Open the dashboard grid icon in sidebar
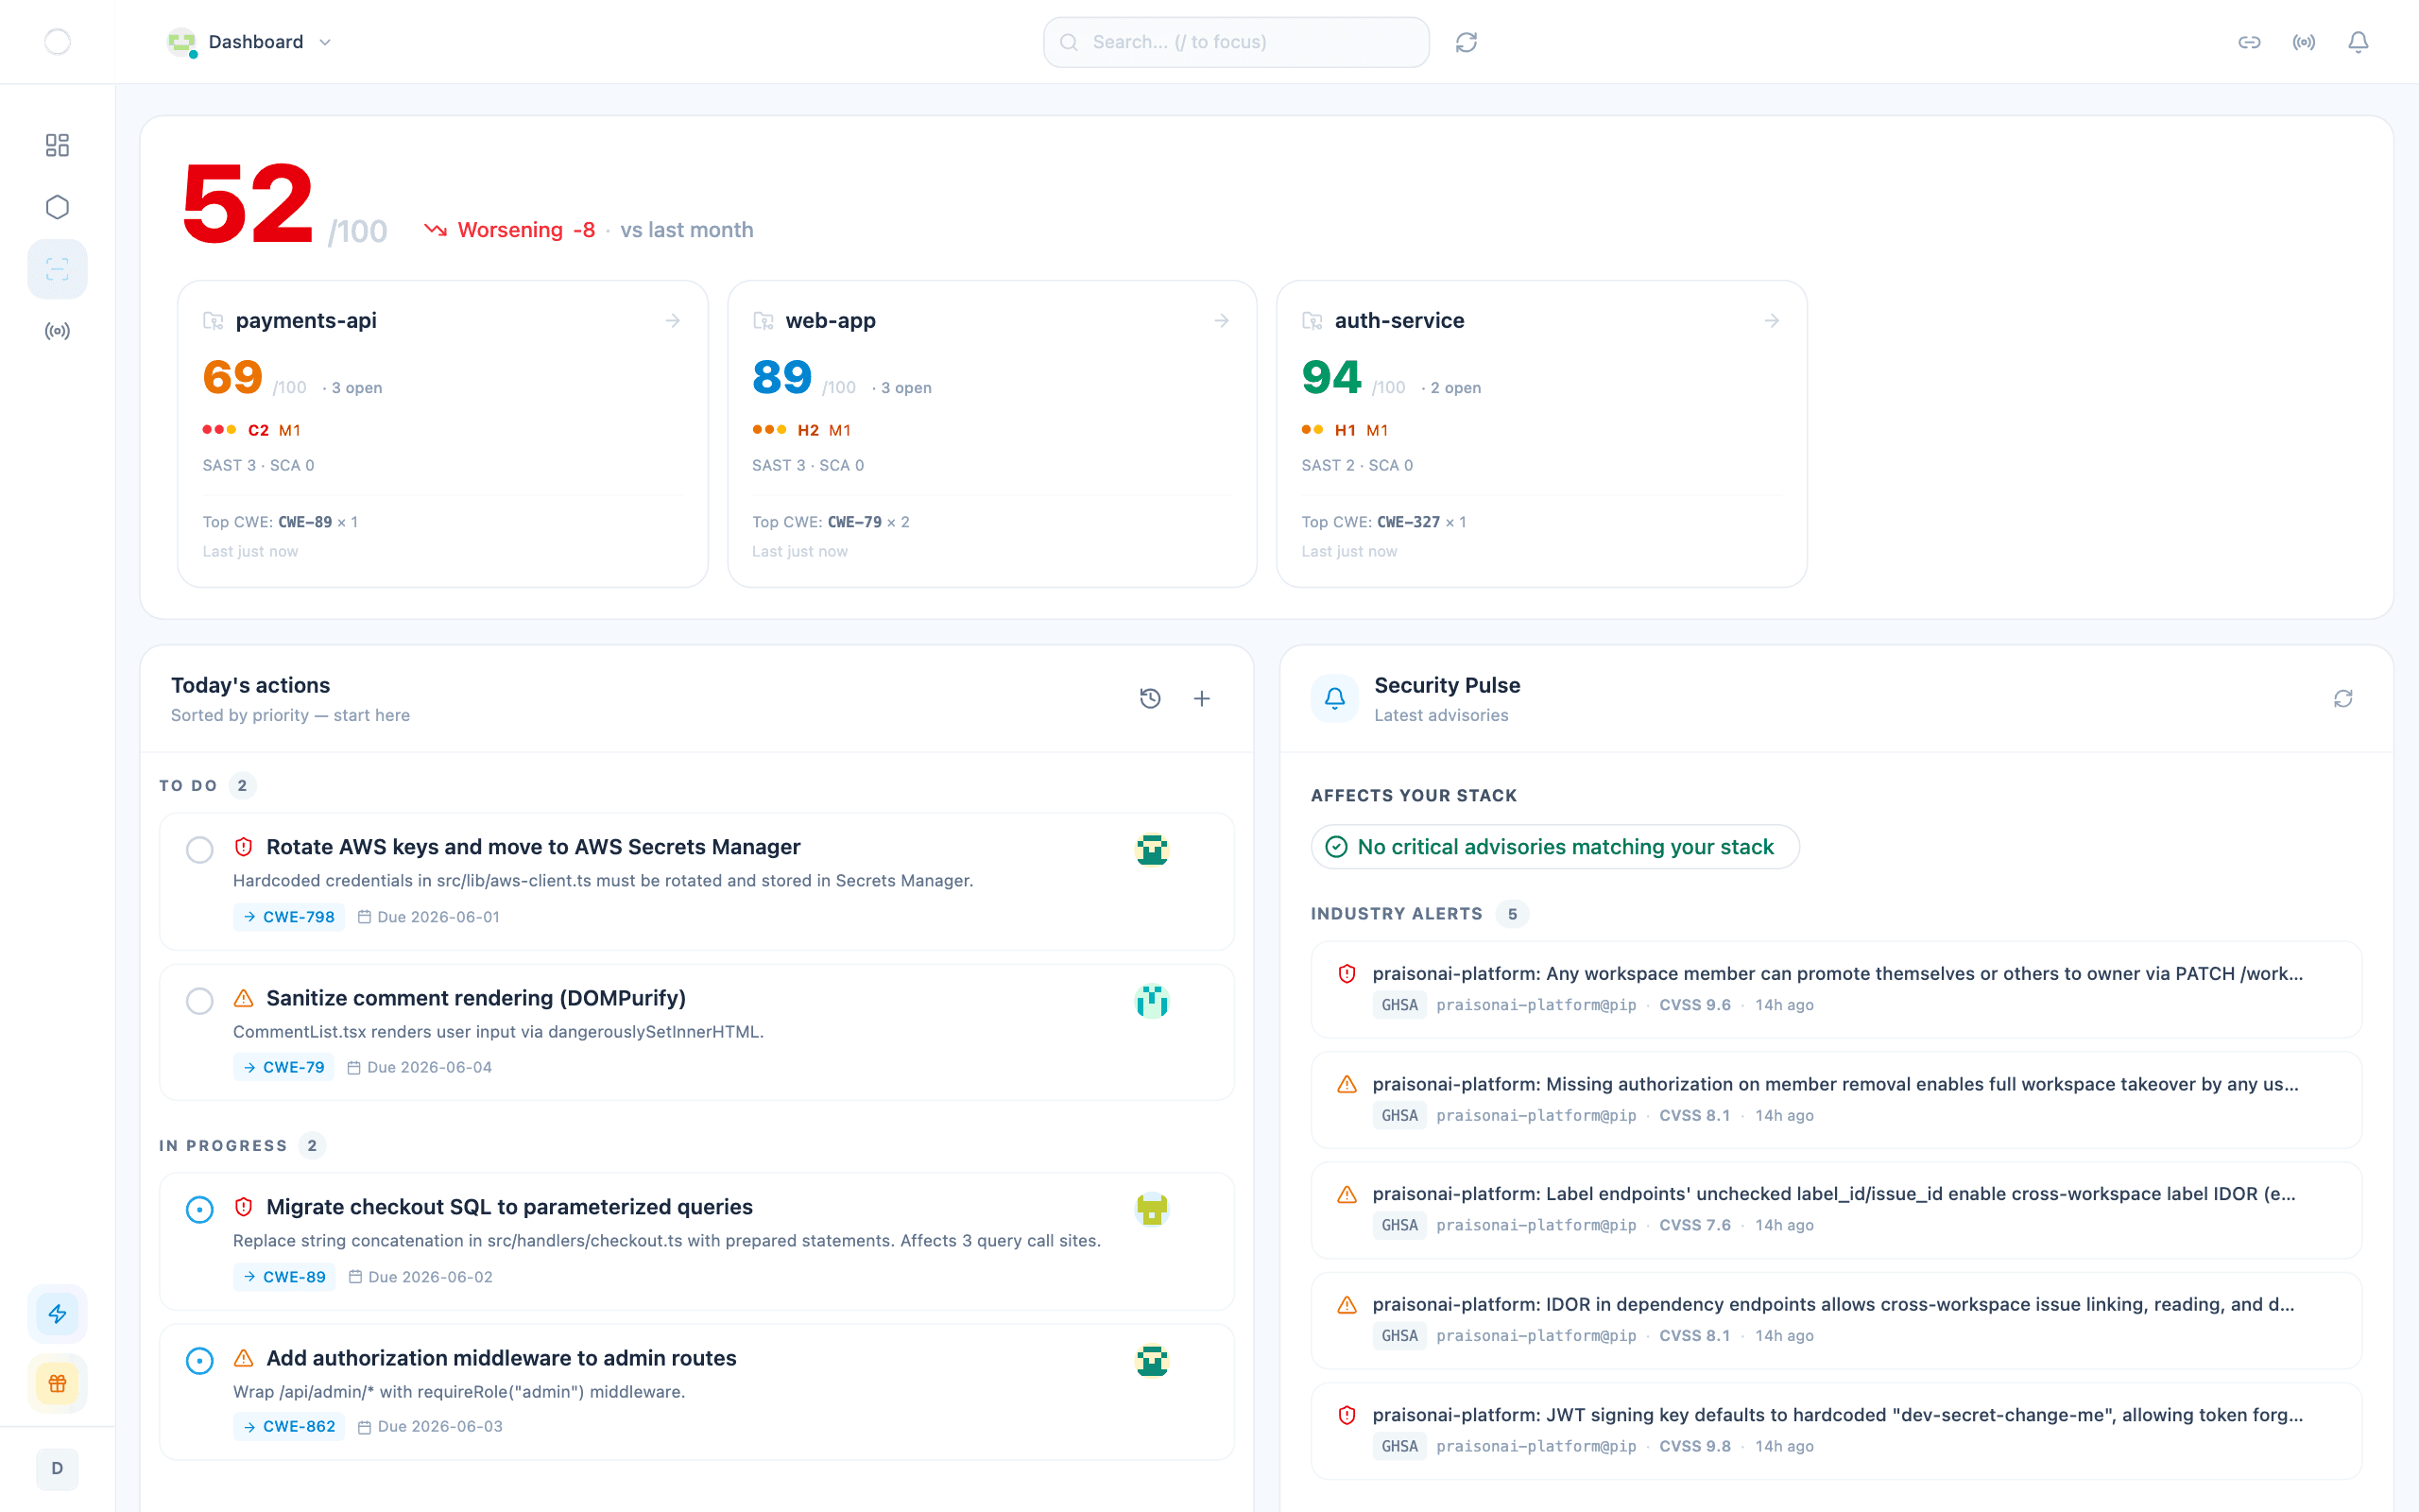 coord(57,145)
